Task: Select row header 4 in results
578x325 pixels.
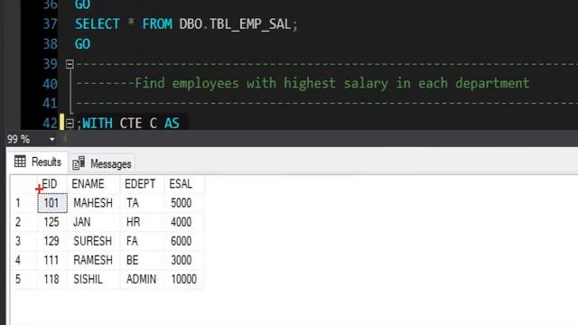Action: coord(23,260)
